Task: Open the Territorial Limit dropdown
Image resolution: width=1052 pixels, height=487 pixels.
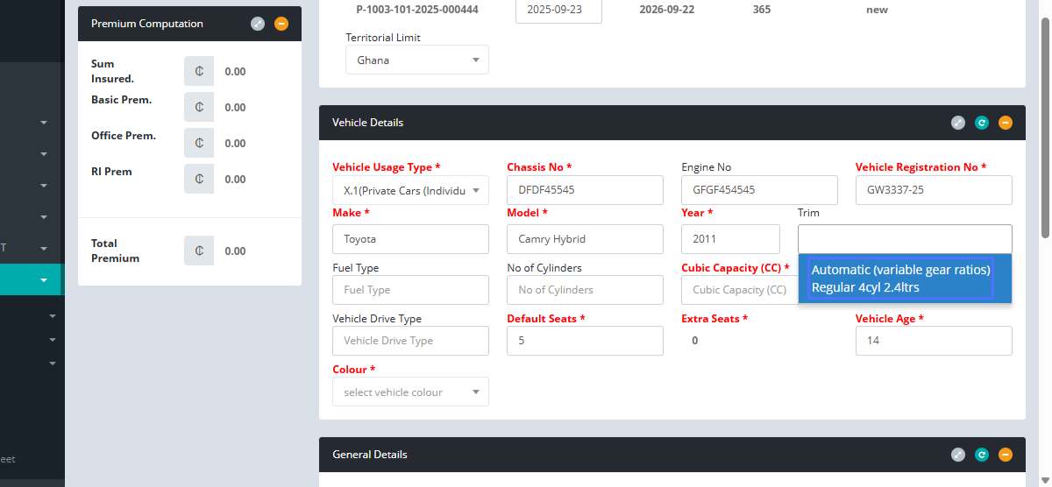Action: pos(417,60)
